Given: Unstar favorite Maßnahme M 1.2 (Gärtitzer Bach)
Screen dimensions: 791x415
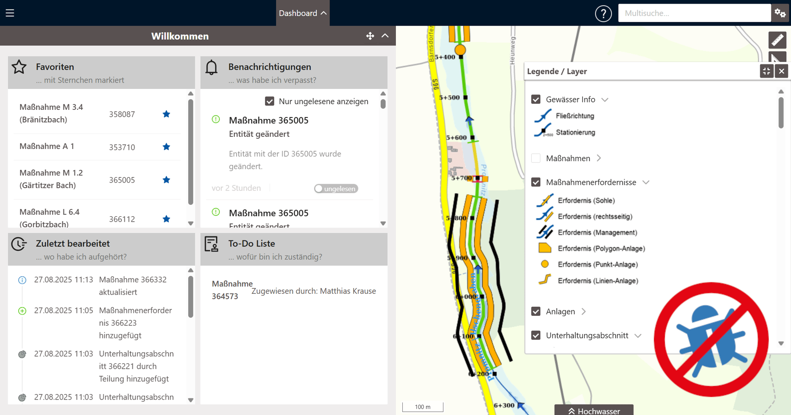Looking at the screenshot, I should [x=167, y=180].
